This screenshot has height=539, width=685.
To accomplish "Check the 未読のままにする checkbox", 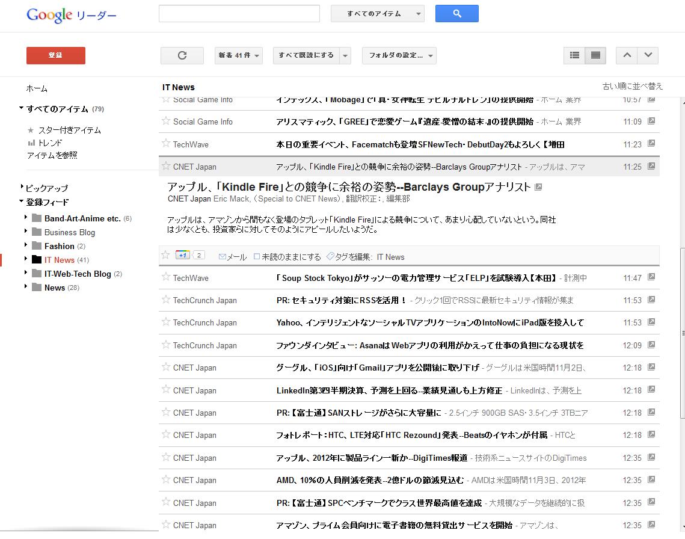I will (x=257, y=257).
